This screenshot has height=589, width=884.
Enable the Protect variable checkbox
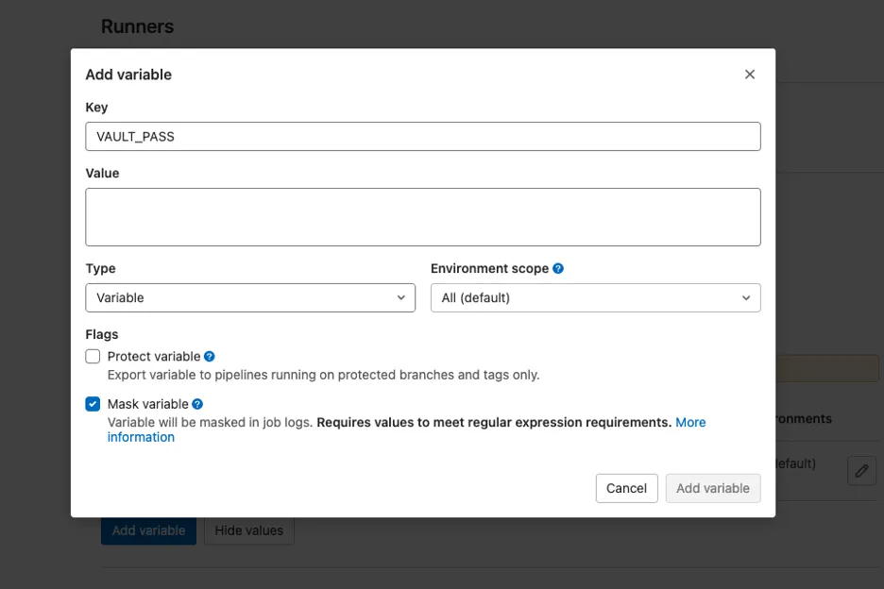point(93,356)
